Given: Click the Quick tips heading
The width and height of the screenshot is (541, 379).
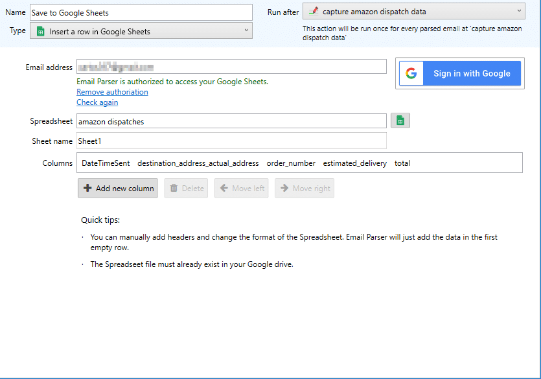Looking at the screenshot, I should coord(100,220).
